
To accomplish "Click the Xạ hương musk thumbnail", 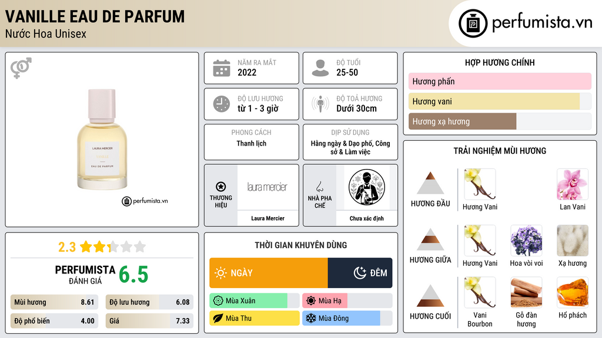I will click(573, 241).
